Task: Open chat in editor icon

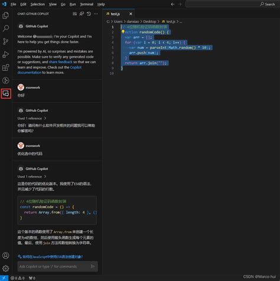Action: (x=82, y=14)
